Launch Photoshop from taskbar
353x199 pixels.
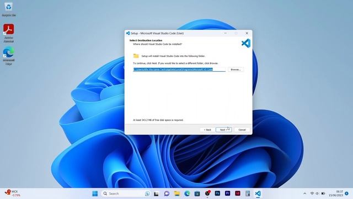(217, 193)
